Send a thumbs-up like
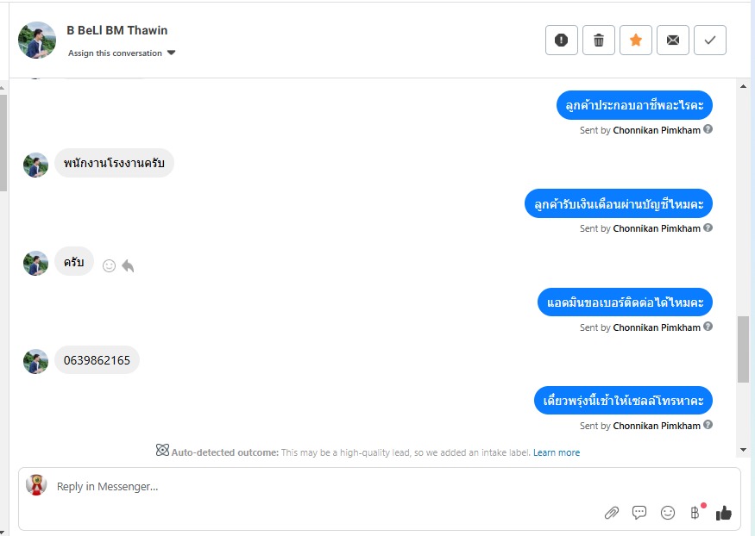Viewport: 755px width, 536px height. (723, 513)
